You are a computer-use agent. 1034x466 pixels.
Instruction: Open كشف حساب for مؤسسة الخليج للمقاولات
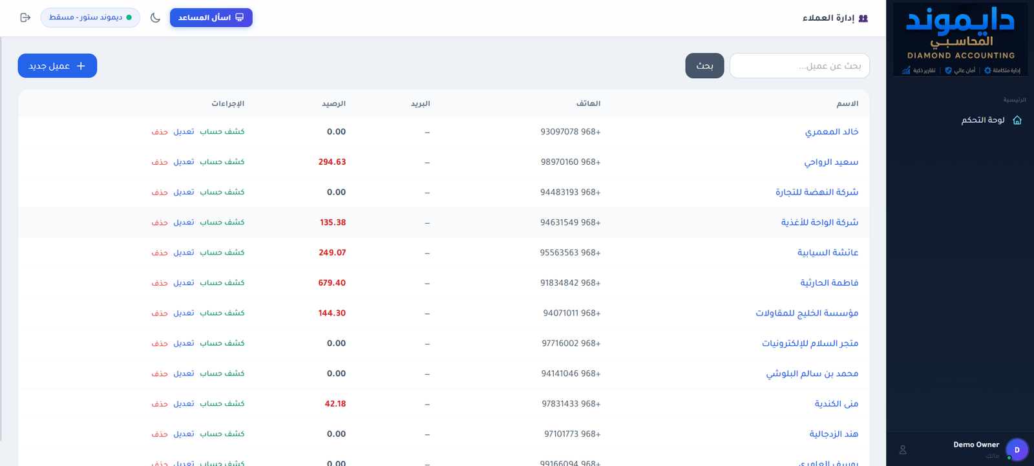[x=222, y=313]
